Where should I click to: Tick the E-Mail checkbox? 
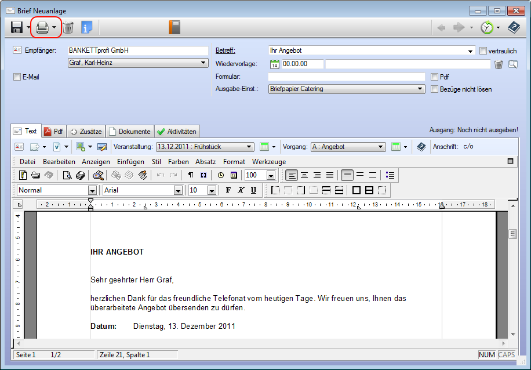(x=17, y=77)
